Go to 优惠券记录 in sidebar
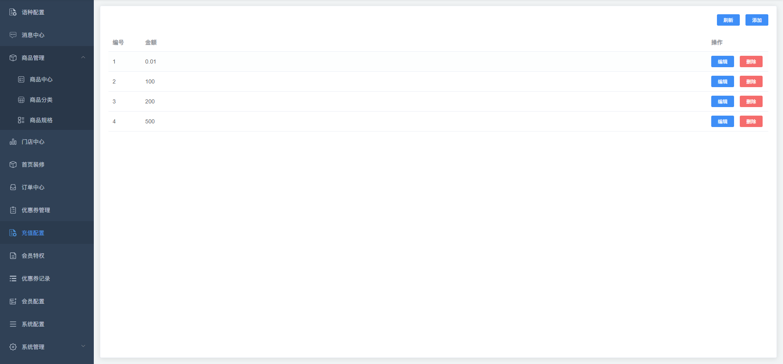 coord(36,278)
